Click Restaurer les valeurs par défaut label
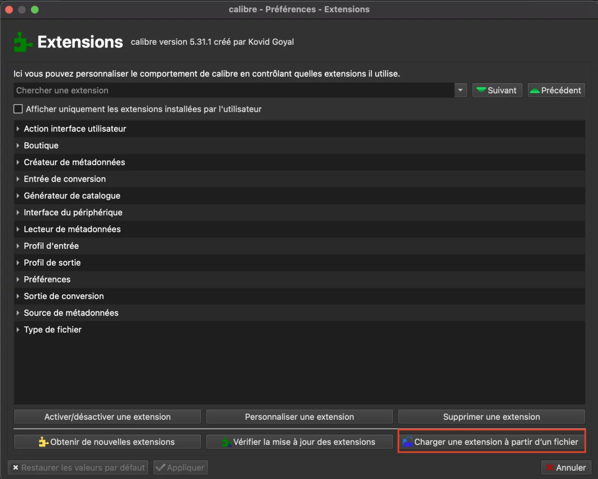The image size is (598, 479). pos(83,467)
